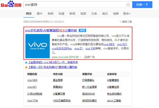The width and height of the screenshot is (159, 108).
Task: Open the 屏幕指纹 feature link
Action: tap(58, 87)
